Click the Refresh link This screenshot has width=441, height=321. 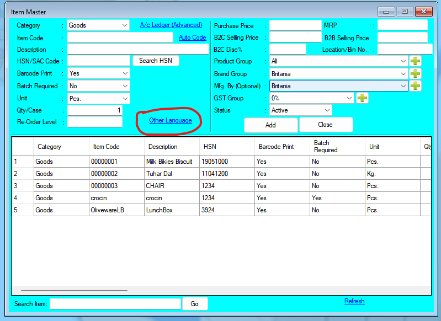tap(354, 301)
